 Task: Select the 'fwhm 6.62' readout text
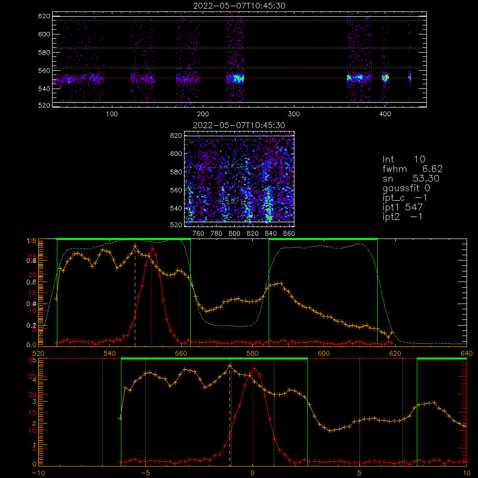point(413,169)
